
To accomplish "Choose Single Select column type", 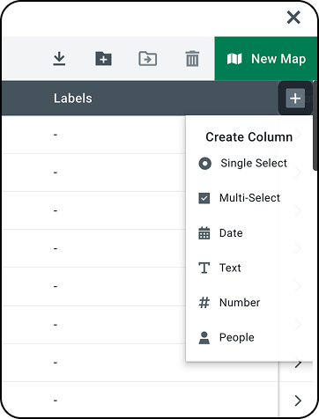I will coord(243,163).
